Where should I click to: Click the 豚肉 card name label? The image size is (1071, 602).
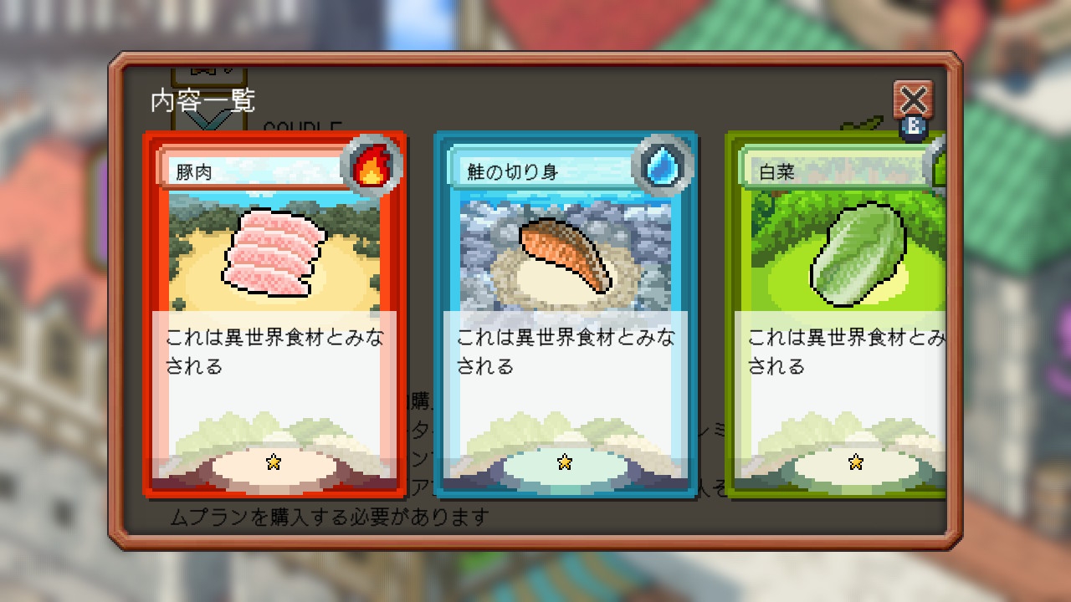pos(193,172)
